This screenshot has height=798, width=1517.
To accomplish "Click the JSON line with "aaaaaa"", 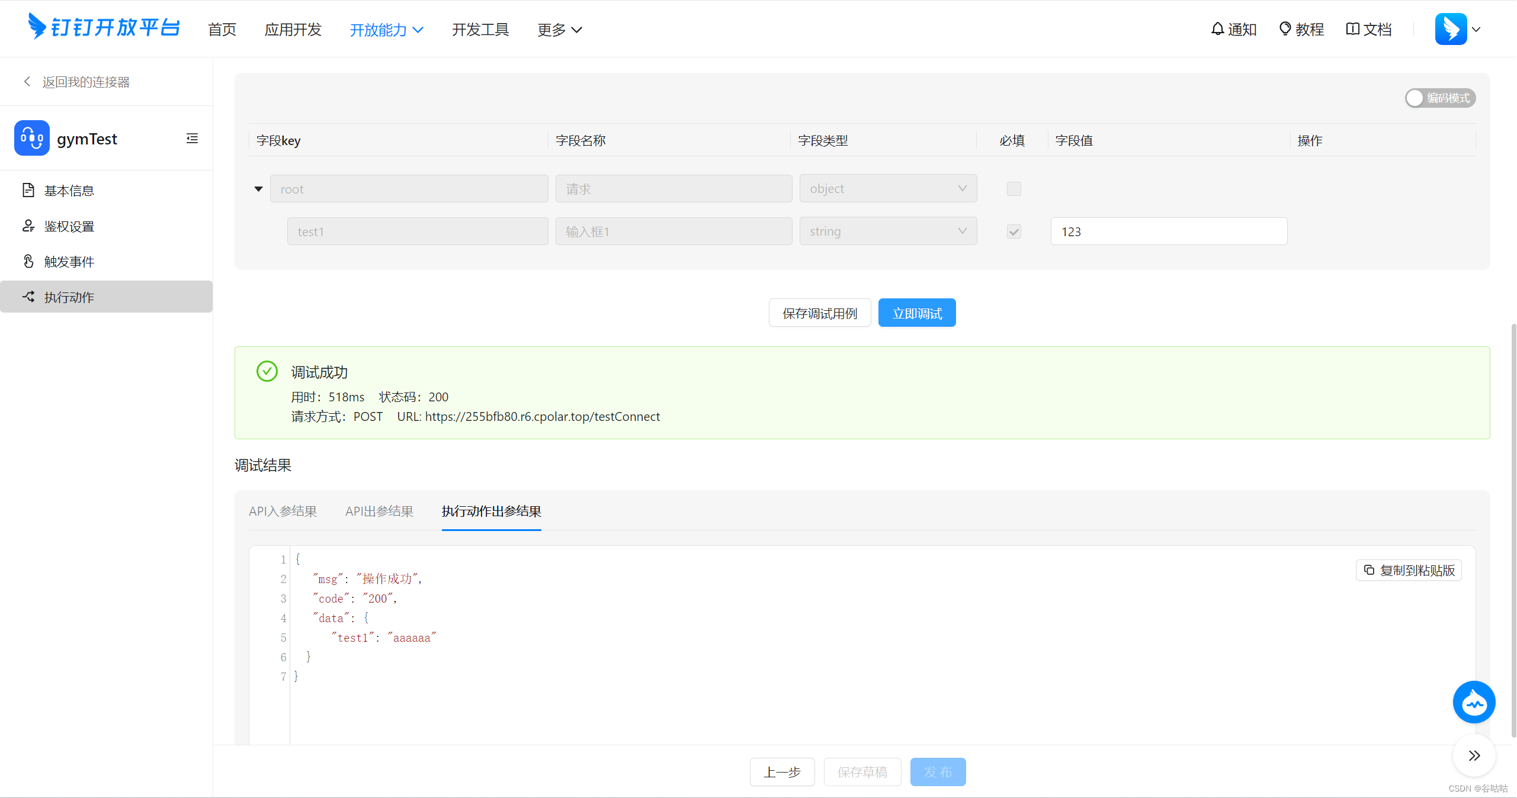I will click(x=384, y=638).
